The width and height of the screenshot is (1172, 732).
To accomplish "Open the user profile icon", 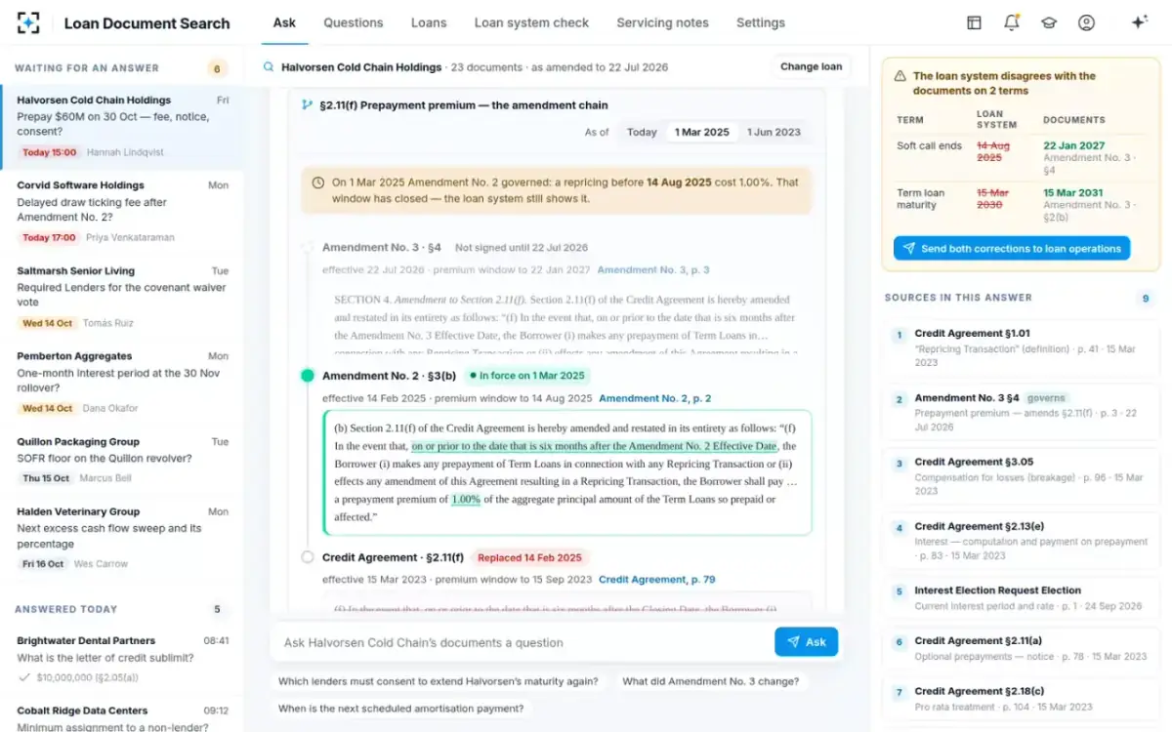I will 1086,22.
